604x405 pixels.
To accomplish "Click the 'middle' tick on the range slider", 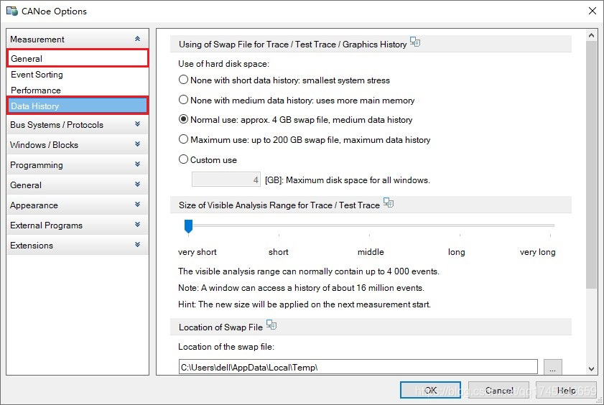I will 369,234.
